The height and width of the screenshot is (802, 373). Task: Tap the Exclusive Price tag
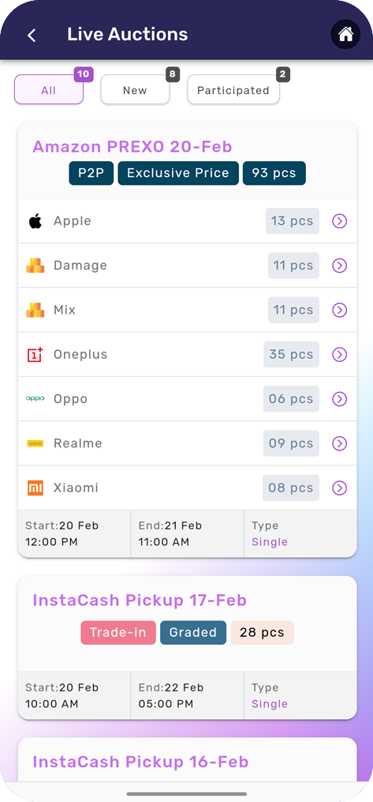pos(178,173)
